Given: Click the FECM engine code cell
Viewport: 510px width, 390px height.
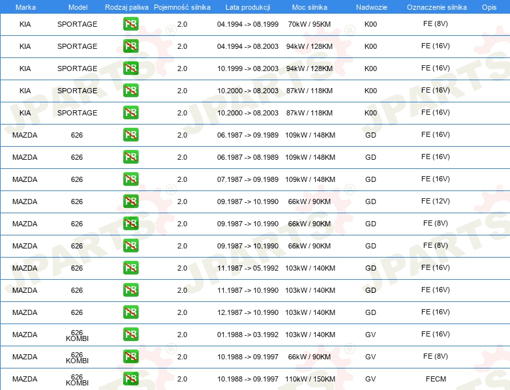Looking at the screenshot, I should pyautogui.click(x=436, y=379).
